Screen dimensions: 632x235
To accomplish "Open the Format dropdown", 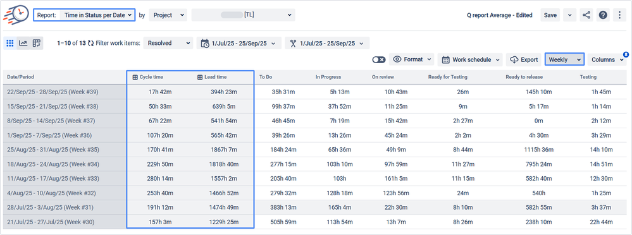I will point(411,59).
